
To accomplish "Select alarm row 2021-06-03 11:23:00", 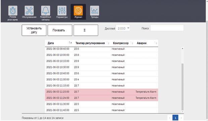I will coord(101,92).
